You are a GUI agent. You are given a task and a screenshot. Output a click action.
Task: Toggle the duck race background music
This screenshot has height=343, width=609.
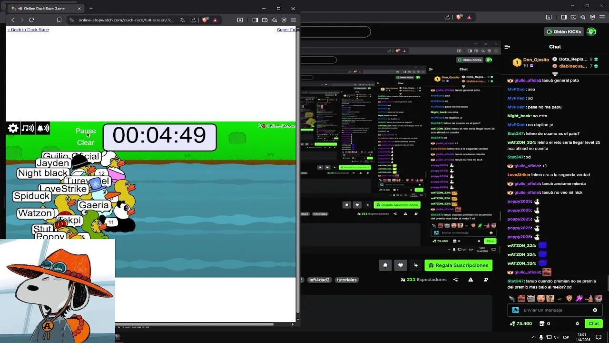tap(28, 128)
